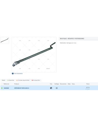Click the Referencia column header

coord(6,84)
